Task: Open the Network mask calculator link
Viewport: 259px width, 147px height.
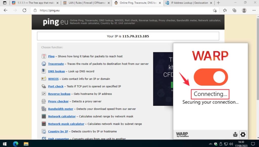Action: [x=66, y=124]
